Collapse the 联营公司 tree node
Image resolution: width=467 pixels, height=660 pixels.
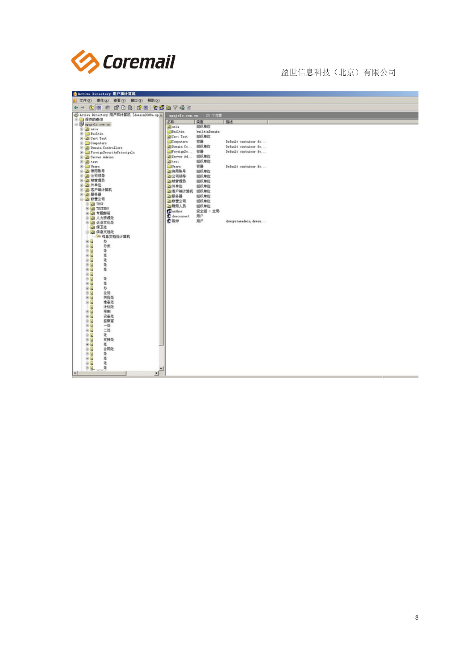(x=82, y=199)
